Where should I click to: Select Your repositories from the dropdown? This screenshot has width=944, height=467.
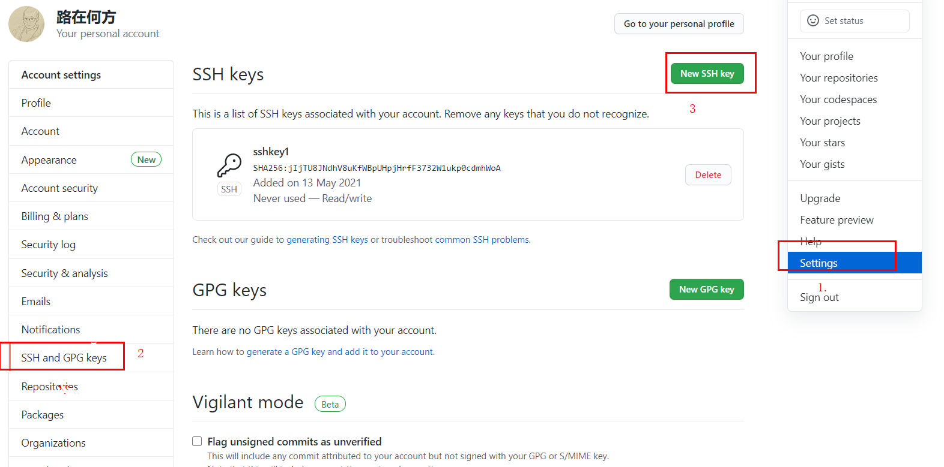[838, 78]
